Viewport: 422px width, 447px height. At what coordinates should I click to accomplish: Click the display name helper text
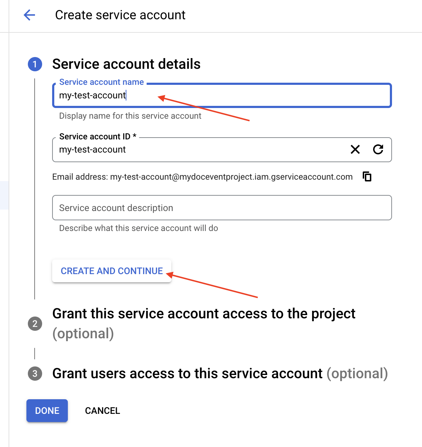click(x=130, y=116)
